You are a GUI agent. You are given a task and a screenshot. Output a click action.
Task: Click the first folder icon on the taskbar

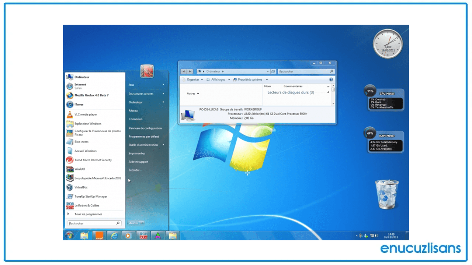click(x=84, y=236)
